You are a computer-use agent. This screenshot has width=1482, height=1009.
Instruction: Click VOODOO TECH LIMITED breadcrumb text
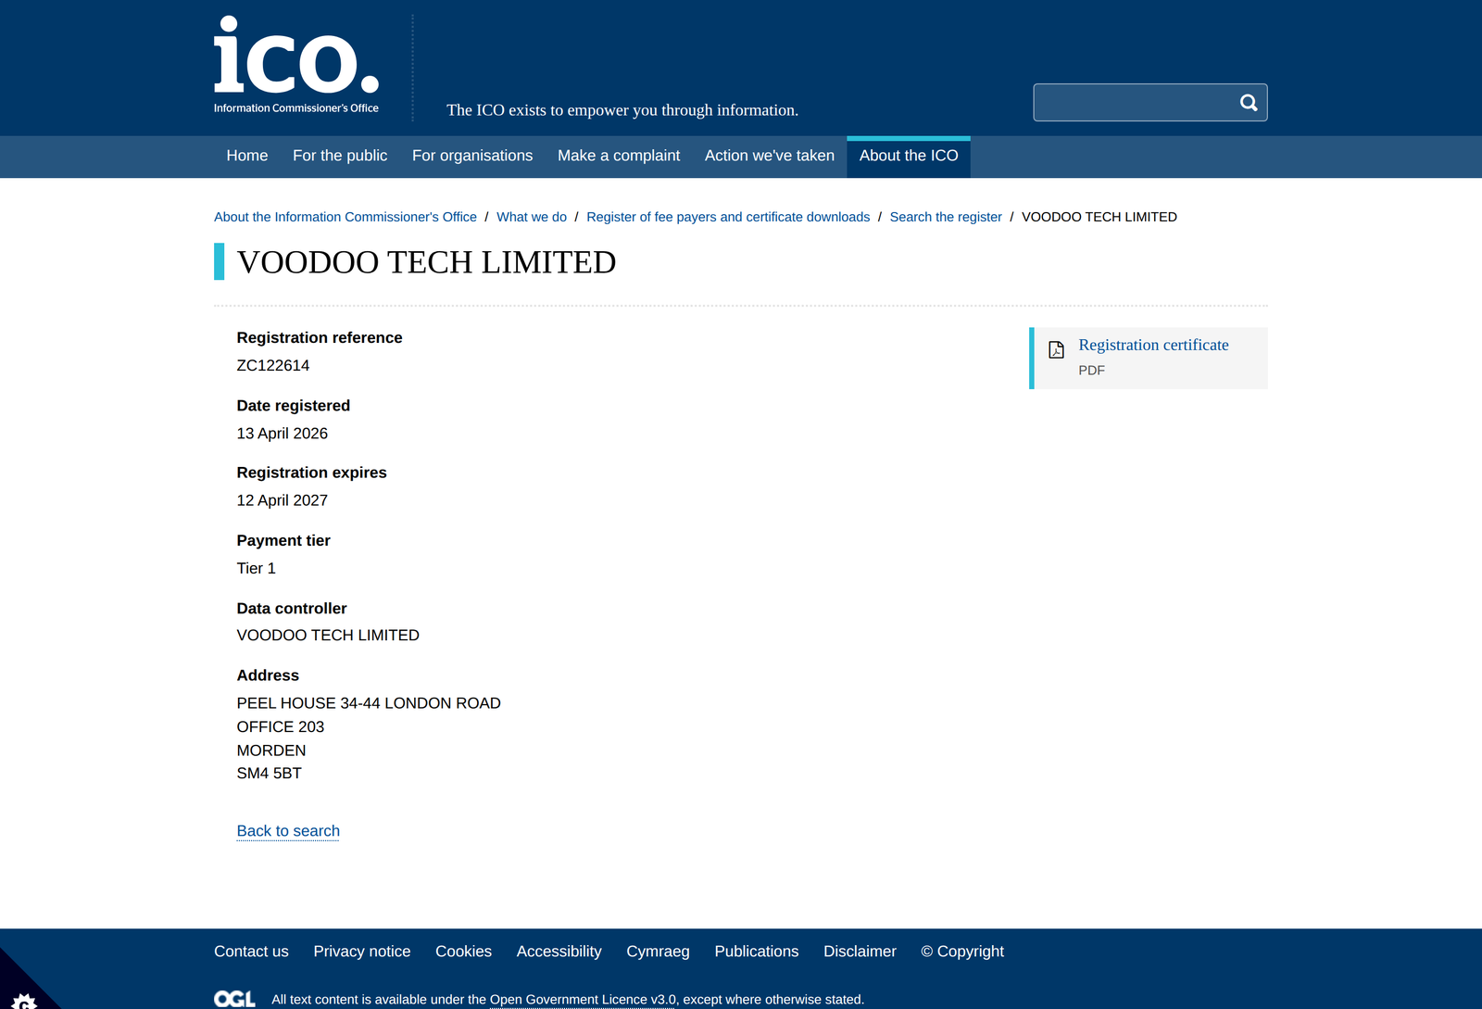[1099, 217]
